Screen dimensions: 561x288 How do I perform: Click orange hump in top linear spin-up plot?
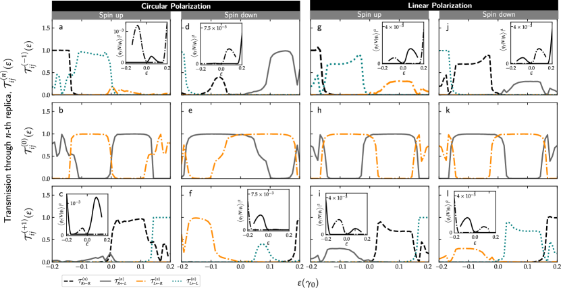398,81
